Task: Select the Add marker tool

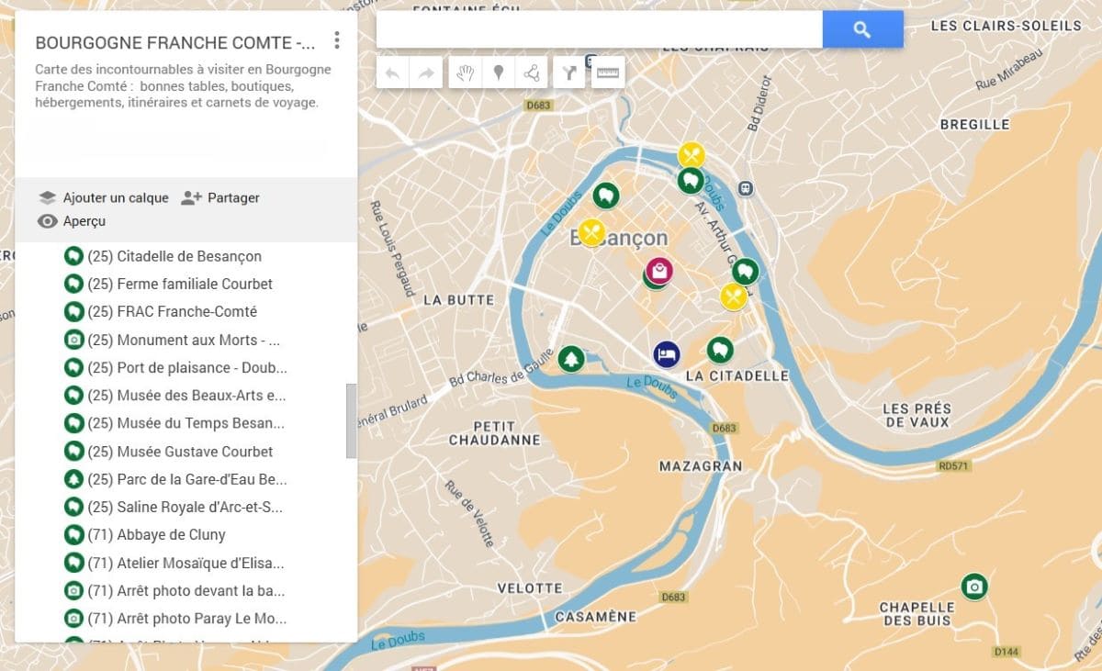Action: pos(497,73)
